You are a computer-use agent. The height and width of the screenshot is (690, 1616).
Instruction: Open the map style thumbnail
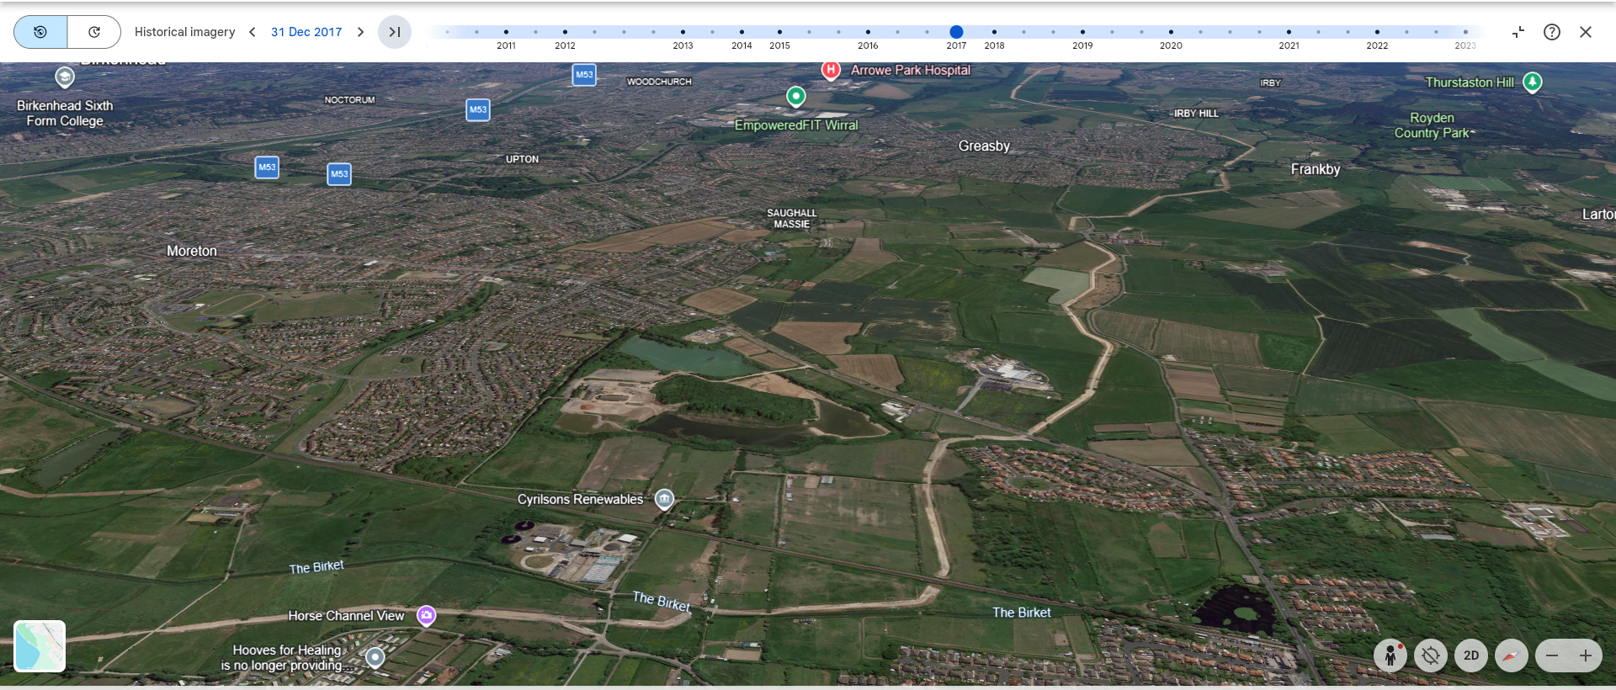tap(40, 646)
